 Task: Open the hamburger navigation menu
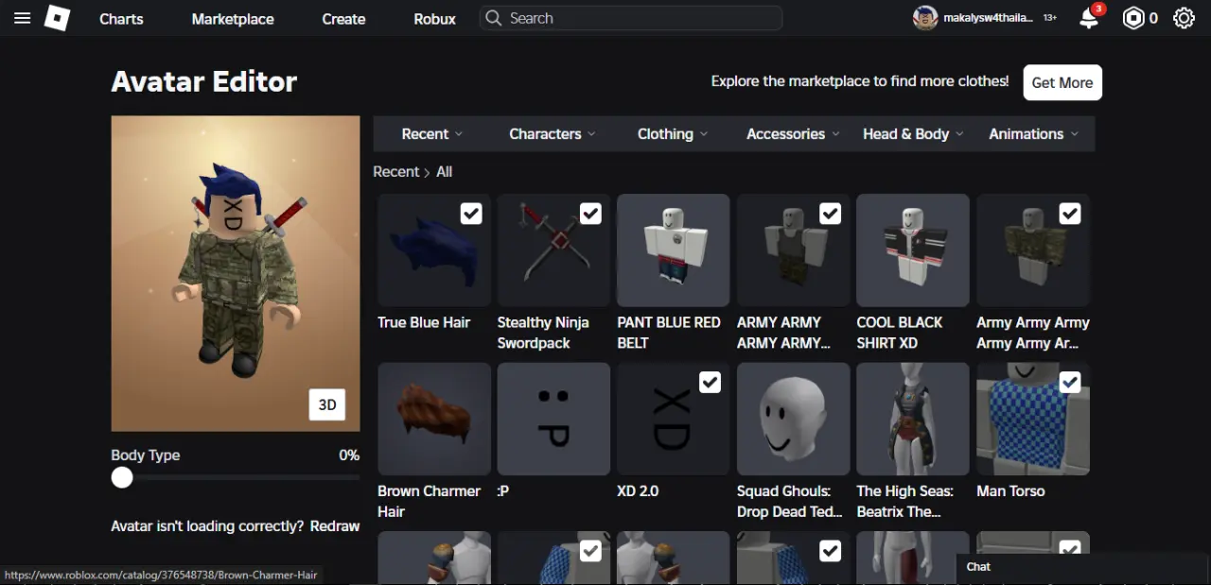(x=23, y=18)
